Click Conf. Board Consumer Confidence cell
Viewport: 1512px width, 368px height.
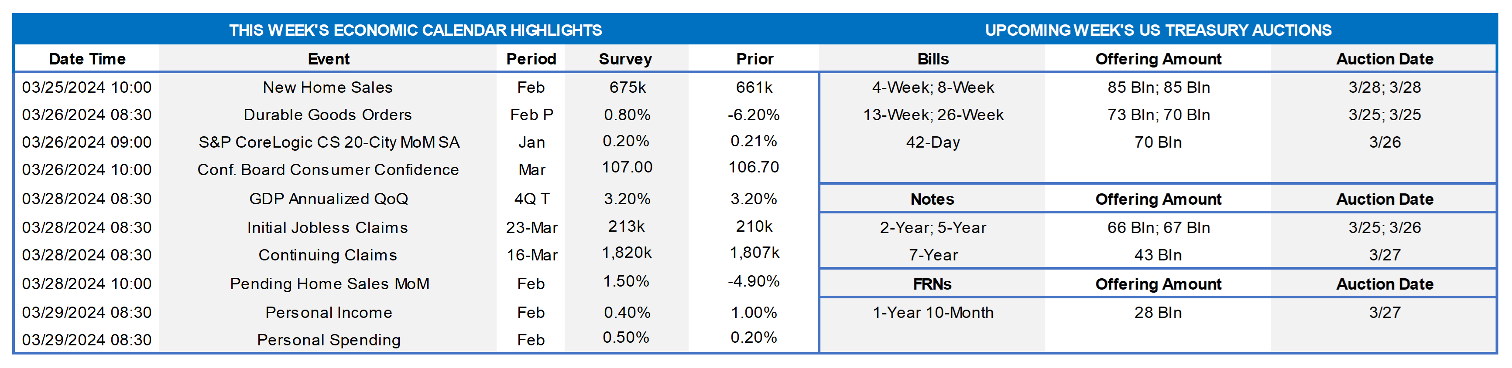coord(328,170)
